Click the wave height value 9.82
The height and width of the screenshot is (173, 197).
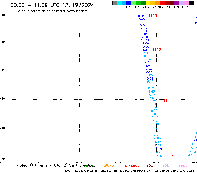(143, 25)
